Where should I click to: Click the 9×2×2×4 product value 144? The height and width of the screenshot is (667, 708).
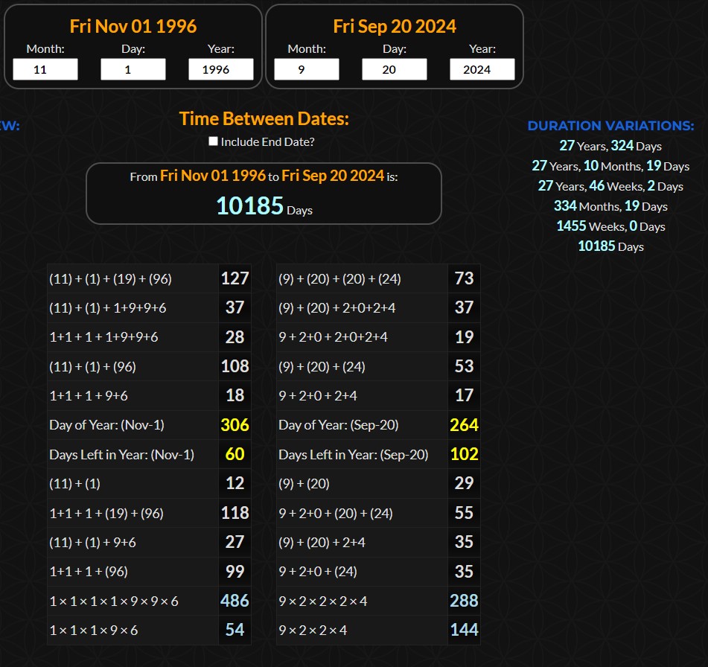(x=464, y=630)
